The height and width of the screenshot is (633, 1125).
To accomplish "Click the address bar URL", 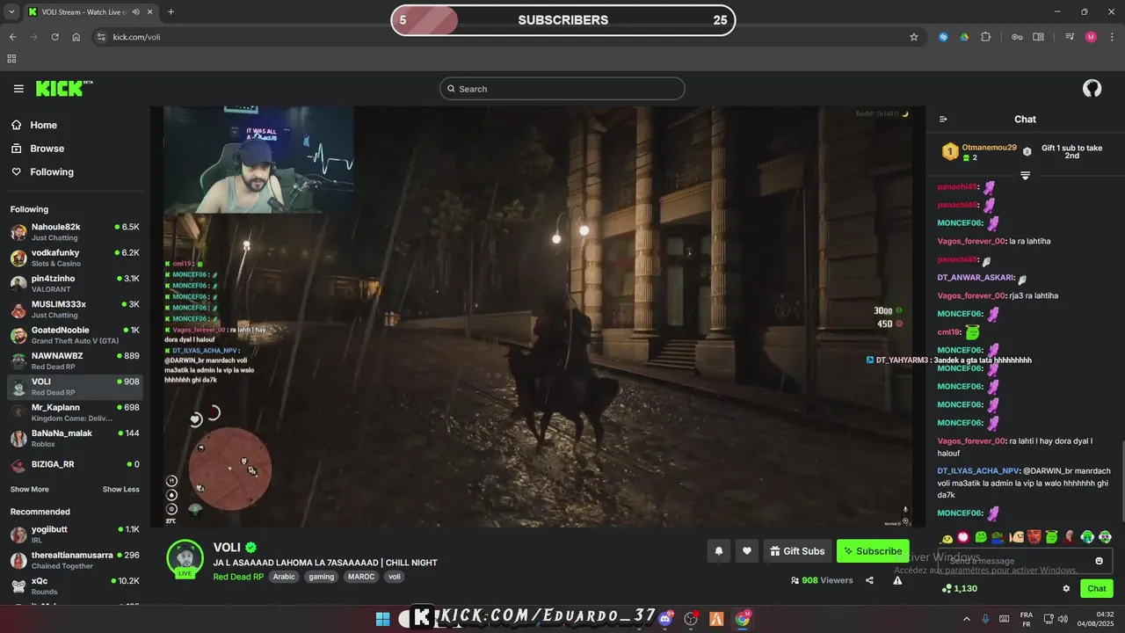I will [x=136, y=37].
